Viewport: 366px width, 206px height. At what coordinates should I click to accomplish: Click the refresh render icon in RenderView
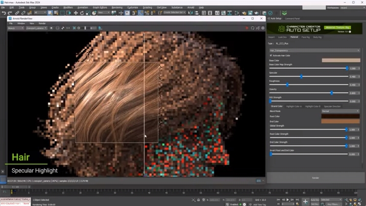tap(252, 28)
